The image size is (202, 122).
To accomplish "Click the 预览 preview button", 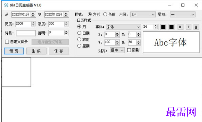I will tap(14, 51).
